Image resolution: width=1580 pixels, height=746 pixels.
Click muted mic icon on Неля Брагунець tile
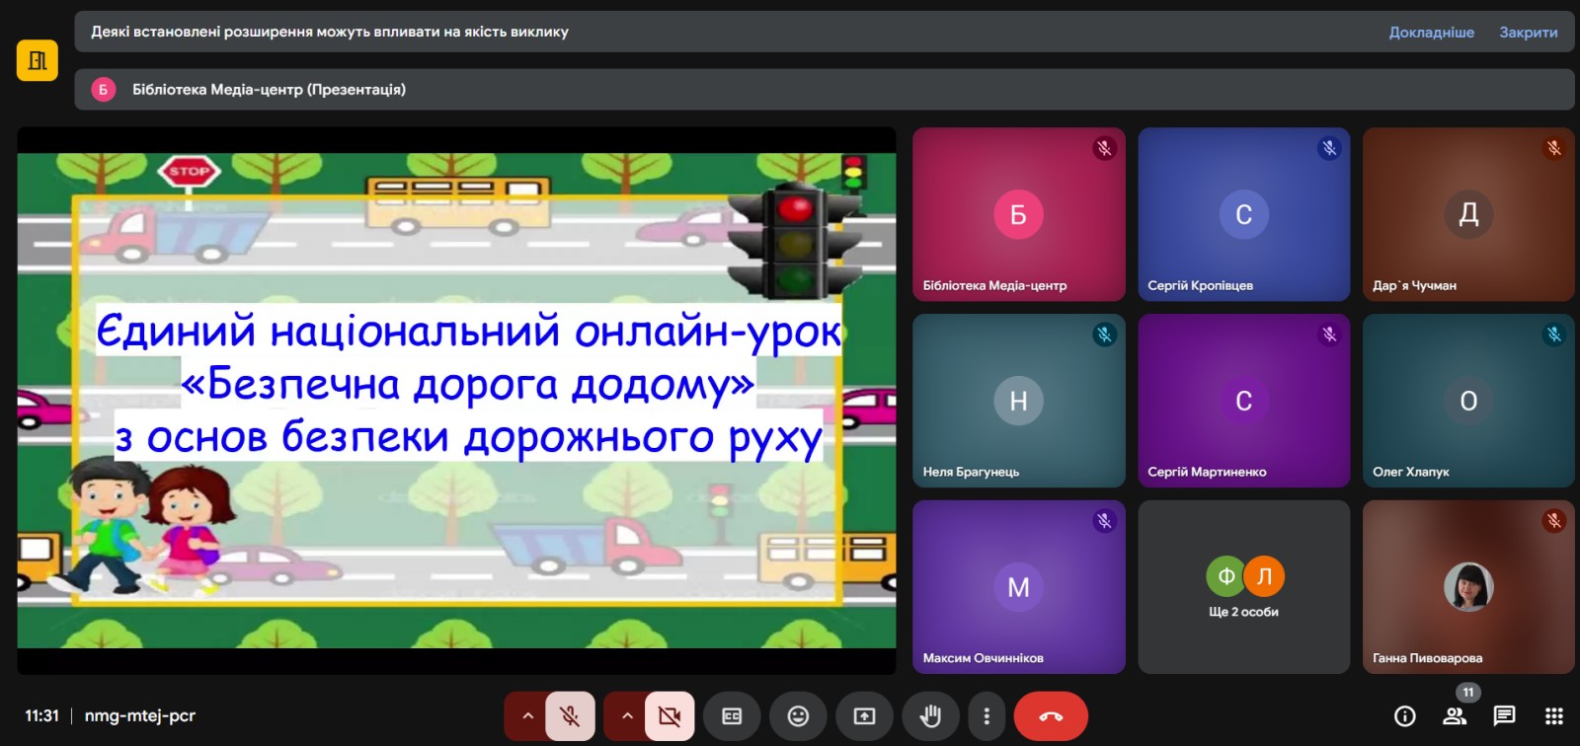point(1104,335)
